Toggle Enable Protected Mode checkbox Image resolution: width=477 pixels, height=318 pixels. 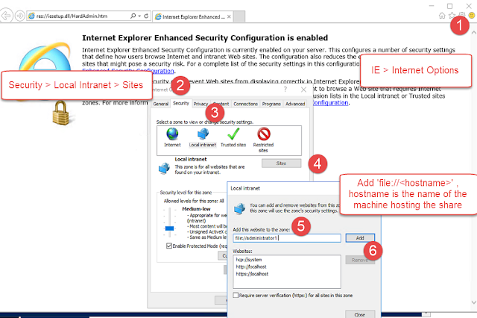(169, 246)
